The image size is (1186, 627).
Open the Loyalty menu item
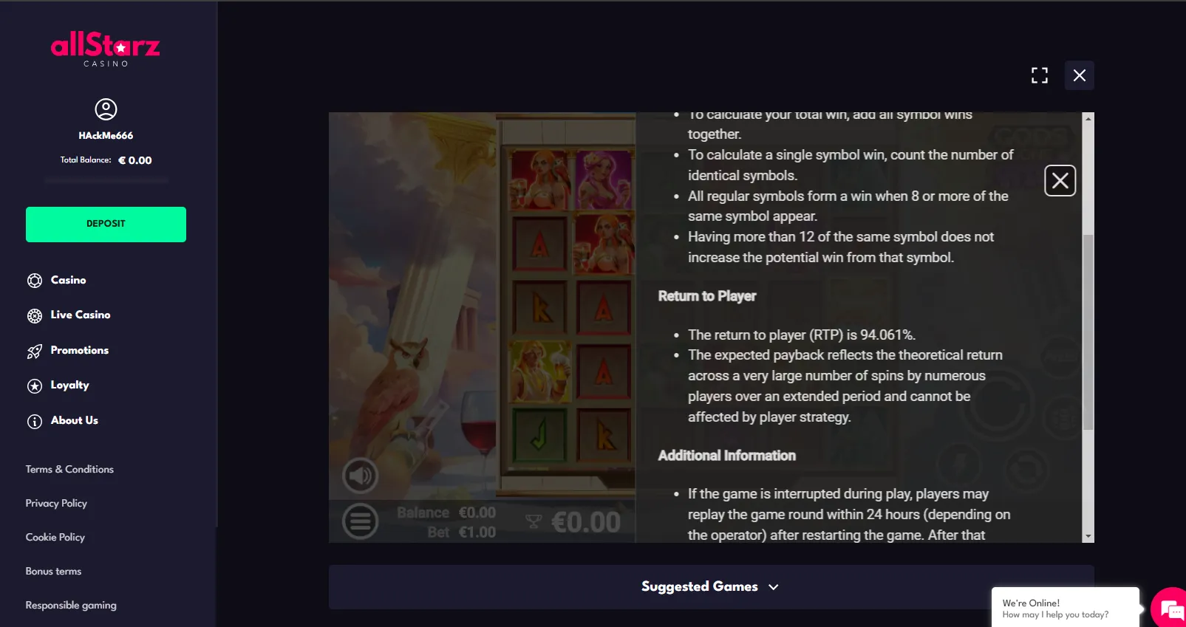(x=69, y=385)
